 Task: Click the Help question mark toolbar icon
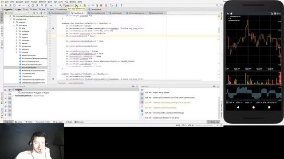(122, 5)
